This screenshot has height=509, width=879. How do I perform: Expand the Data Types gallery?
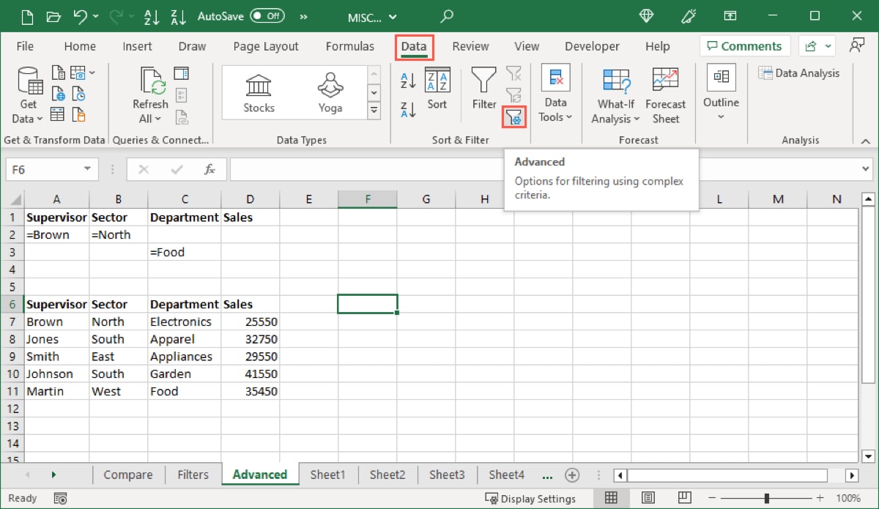[x=374, y=110]
